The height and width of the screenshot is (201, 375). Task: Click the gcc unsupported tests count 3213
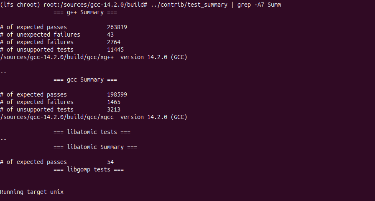[114, 109]
